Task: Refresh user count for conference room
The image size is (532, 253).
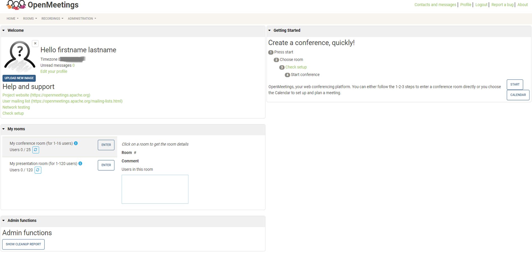Action: pyautogui.click(x=36, y=150)
